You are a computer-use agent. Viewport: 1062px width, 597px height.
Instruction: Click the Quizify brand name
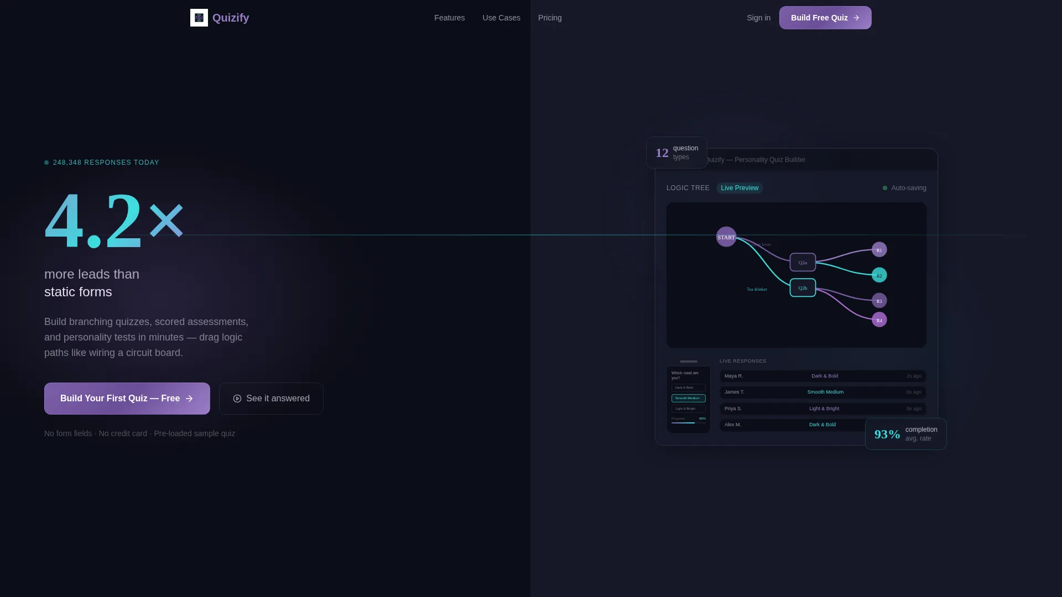pyautogui.click(x=231, y=18)
